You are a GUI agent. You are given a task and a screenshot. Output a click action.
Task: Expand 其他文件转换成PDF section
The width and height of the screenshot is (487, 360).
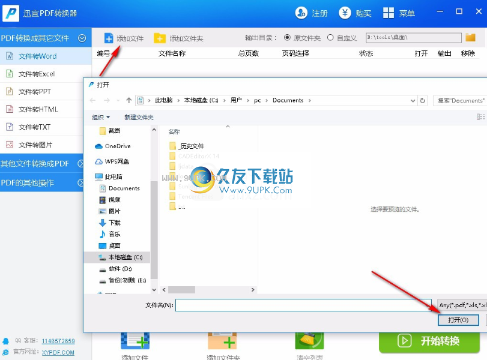coord(41,164)
